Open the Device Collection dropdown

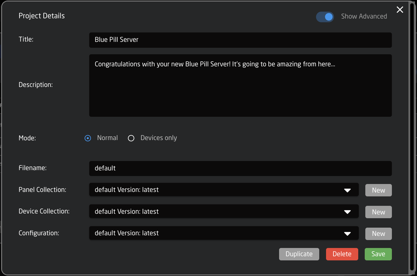[219, 211]
